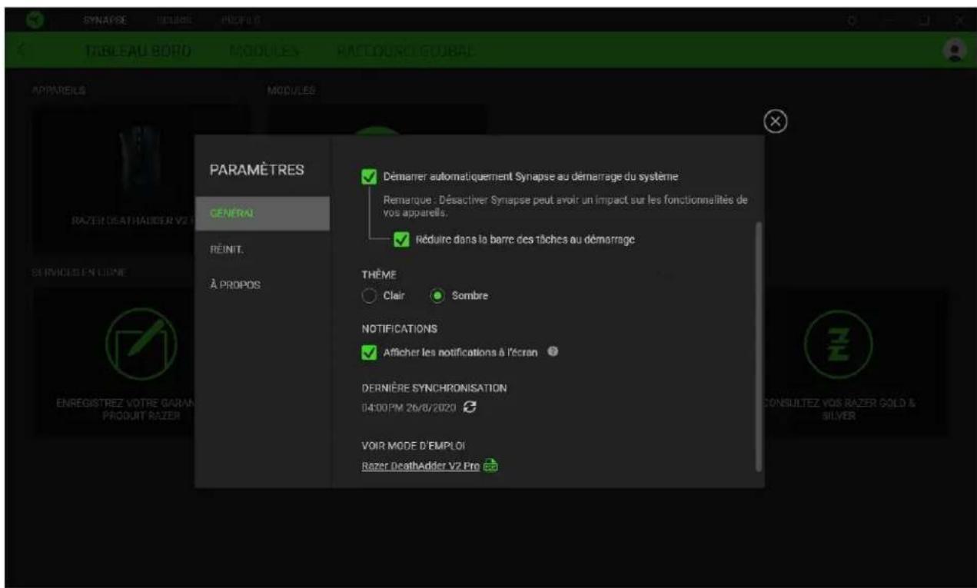The width and height of the screenshot is (977, 588).
Task: Switch to the Raccourci Global tab
Action: pyautogui.click(x=404, y=50)
